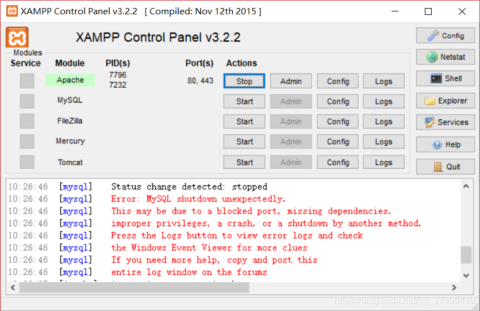Image resolution: width=480 pixels, height=311 pixels.
Task: Click the Mercury Admin button
Action: (291, 142)
